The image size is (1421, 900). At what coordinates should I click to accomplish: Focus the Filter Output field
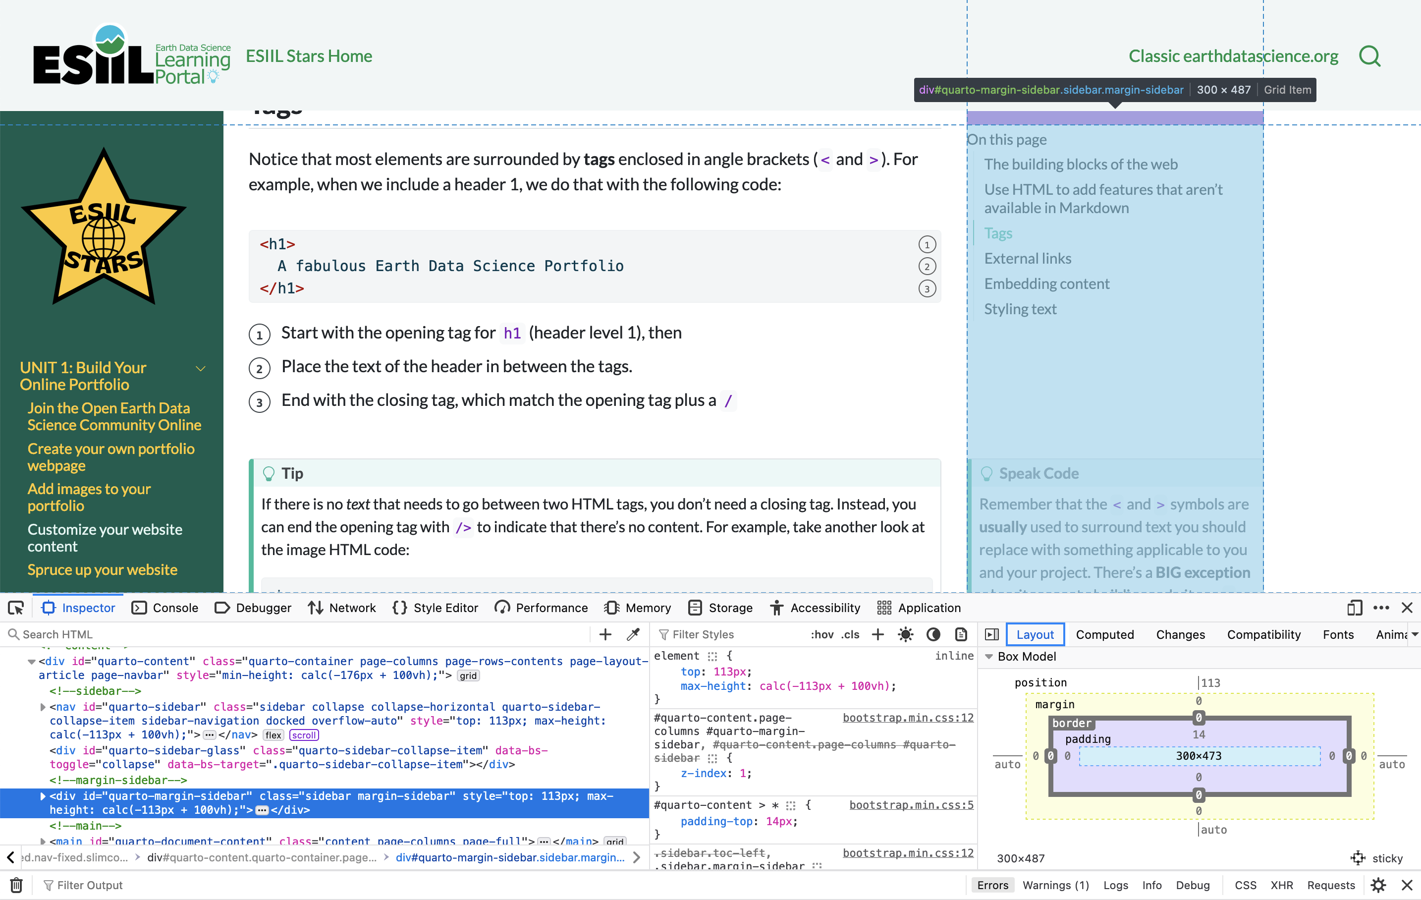pos(501,885)
